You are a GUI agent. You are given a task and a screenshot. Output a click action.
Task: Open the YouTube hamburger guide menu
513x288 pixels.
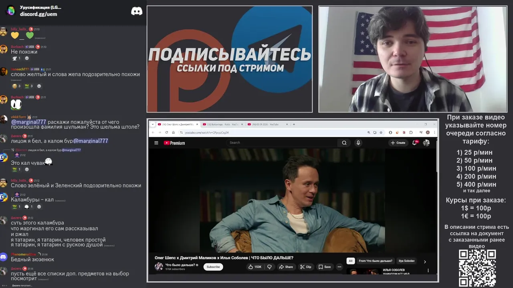tap(156, 143)
